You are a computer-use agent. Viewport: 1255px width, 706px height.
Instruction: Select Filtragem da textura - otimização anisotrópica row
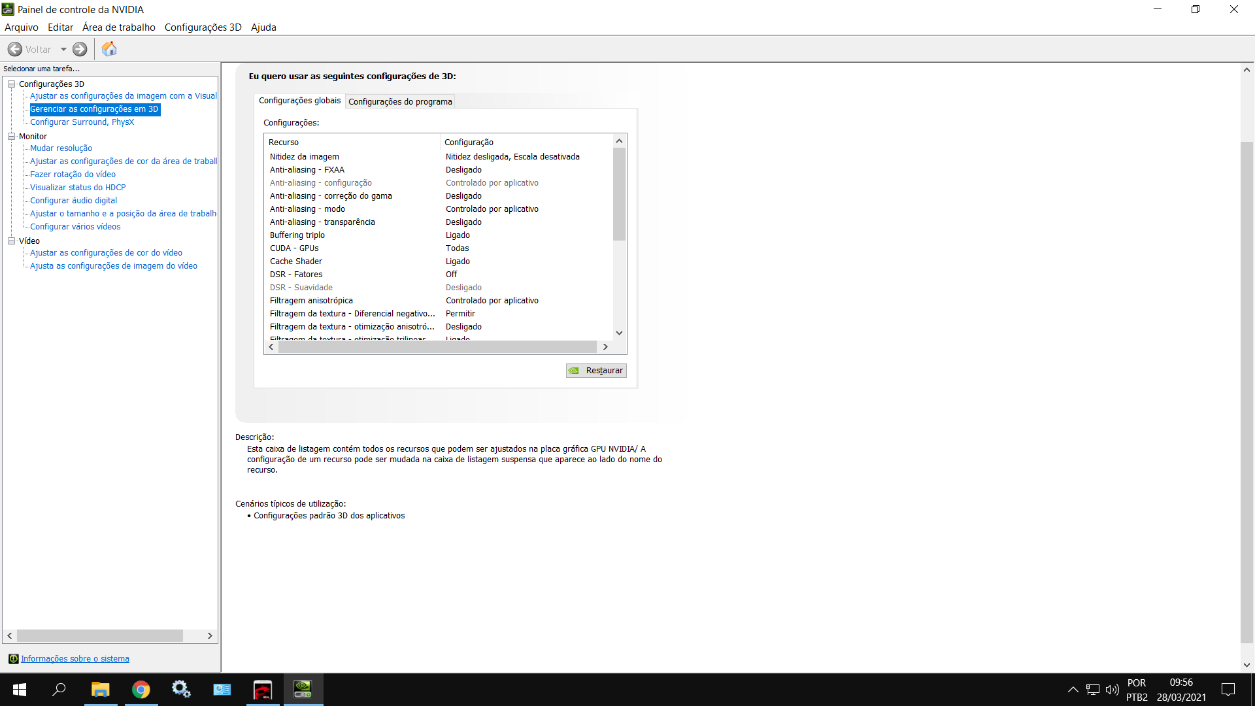[x=439, y=327]
